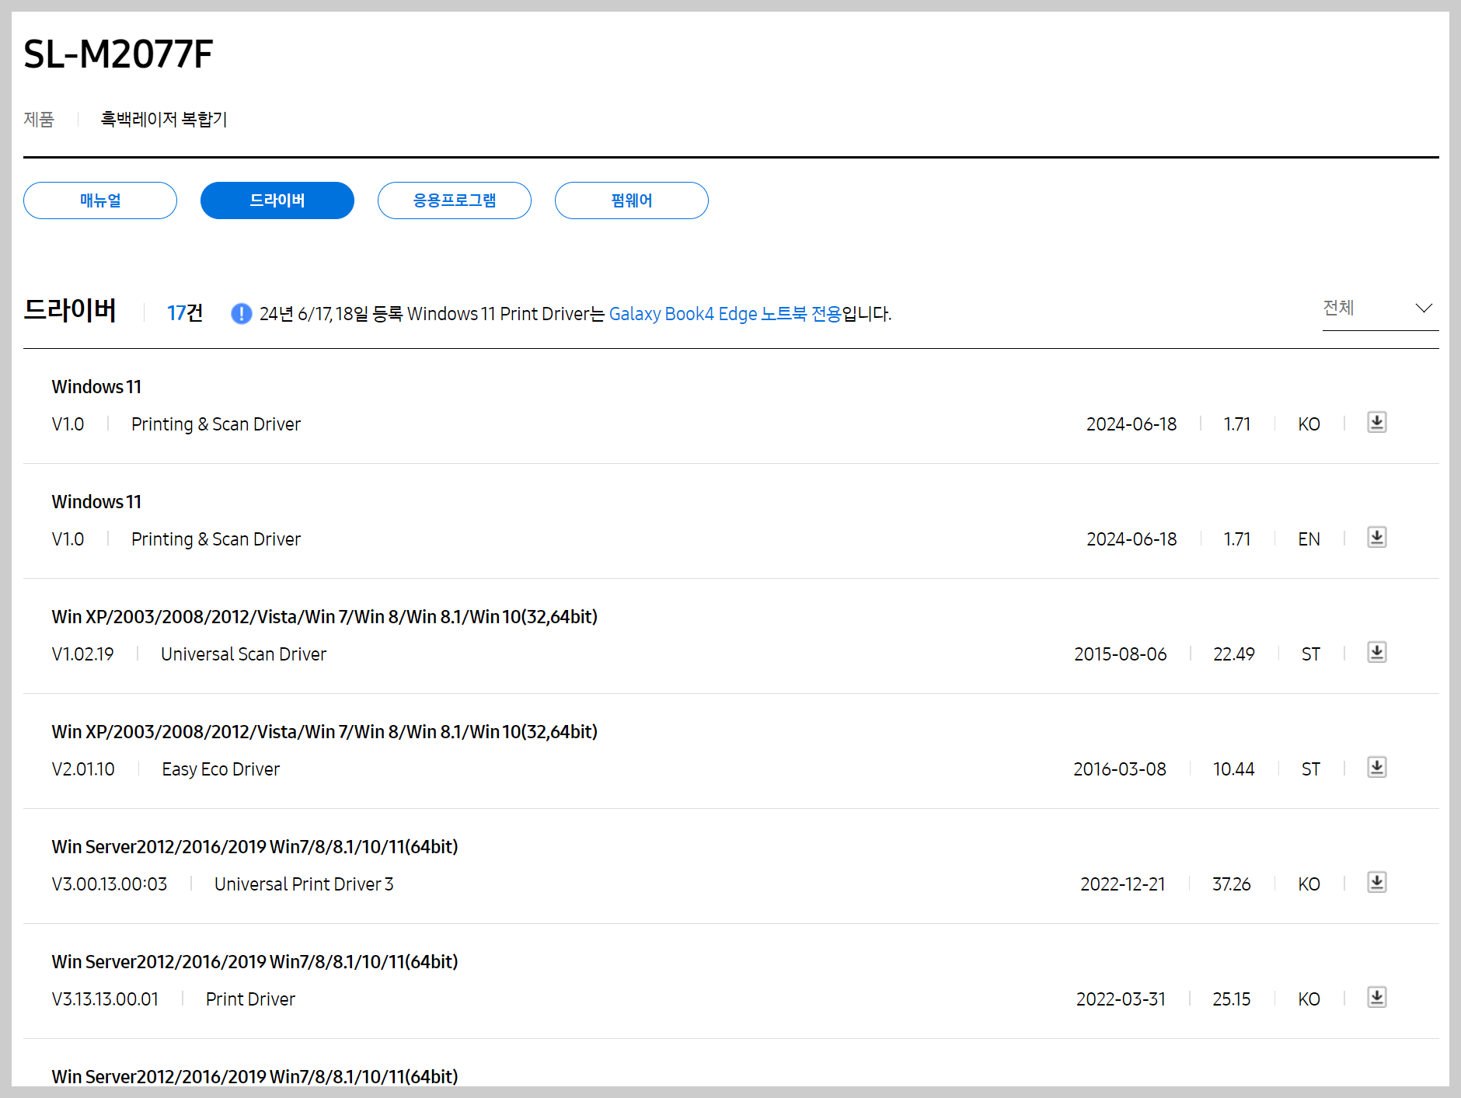Click the Universal Print Driver 3 name
Image resolution: width=1461 pixels, height=1098 pixels.
click(x=304, y=884)
